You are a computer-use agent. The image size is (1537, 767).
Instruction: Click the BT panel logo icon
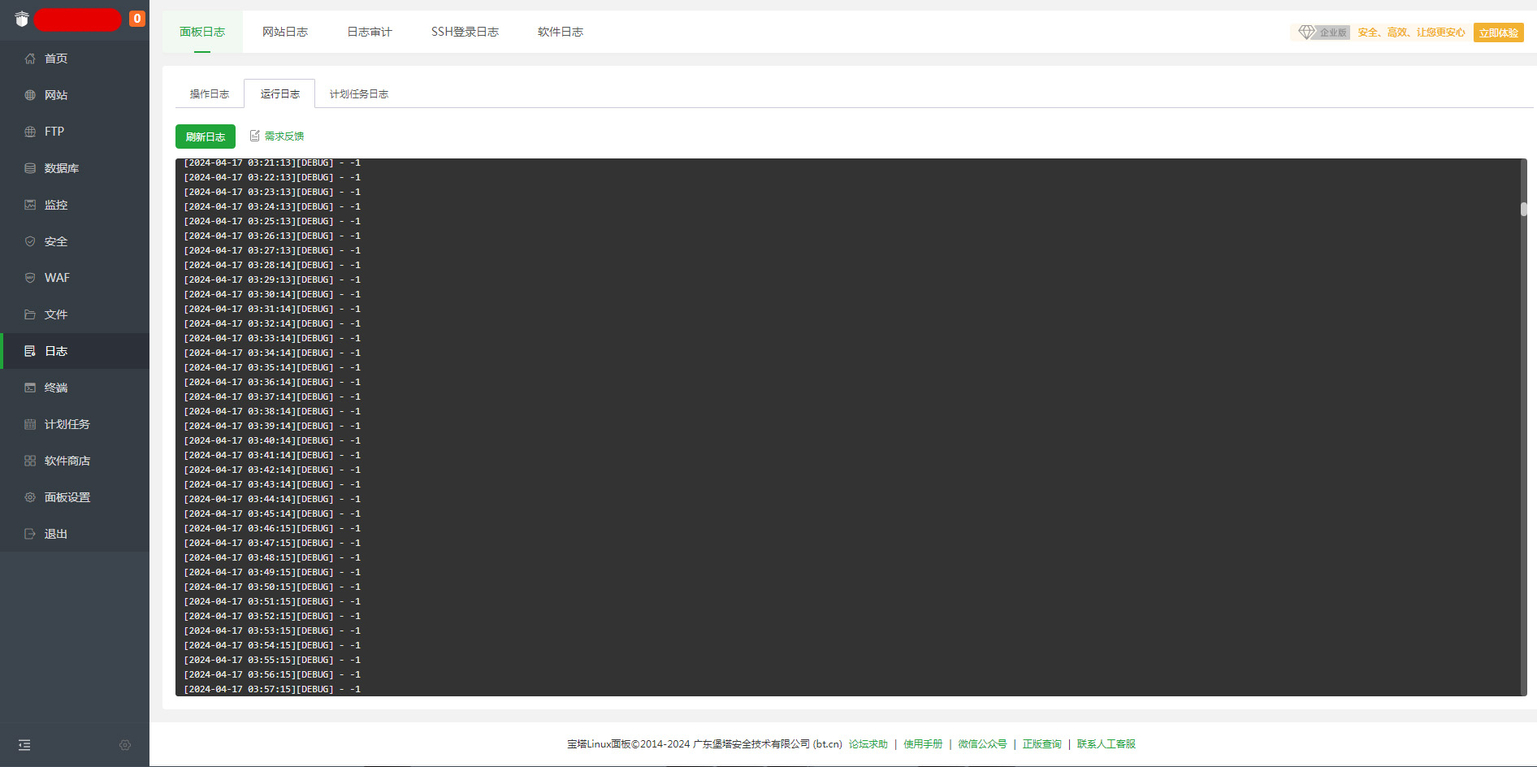click(22, 19)
